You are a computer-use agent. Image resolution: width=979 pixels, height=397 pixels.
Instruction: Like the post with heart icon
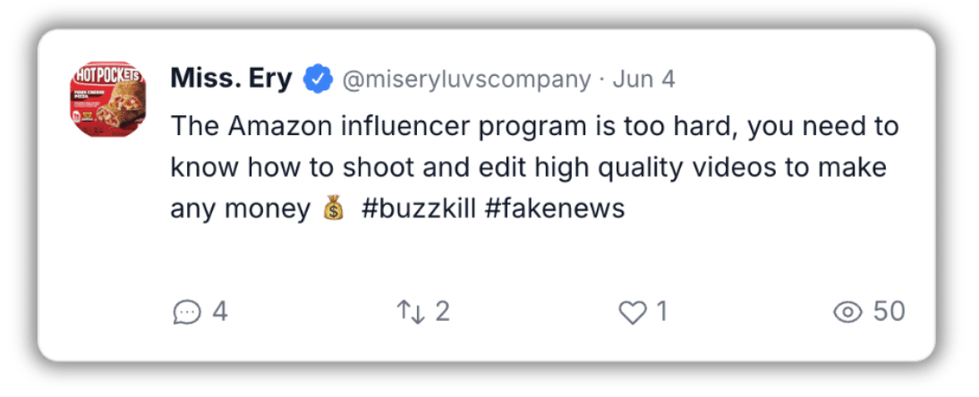[633, 312]
